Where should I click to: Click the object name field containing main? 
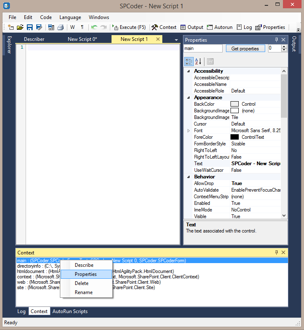(203, 48)
